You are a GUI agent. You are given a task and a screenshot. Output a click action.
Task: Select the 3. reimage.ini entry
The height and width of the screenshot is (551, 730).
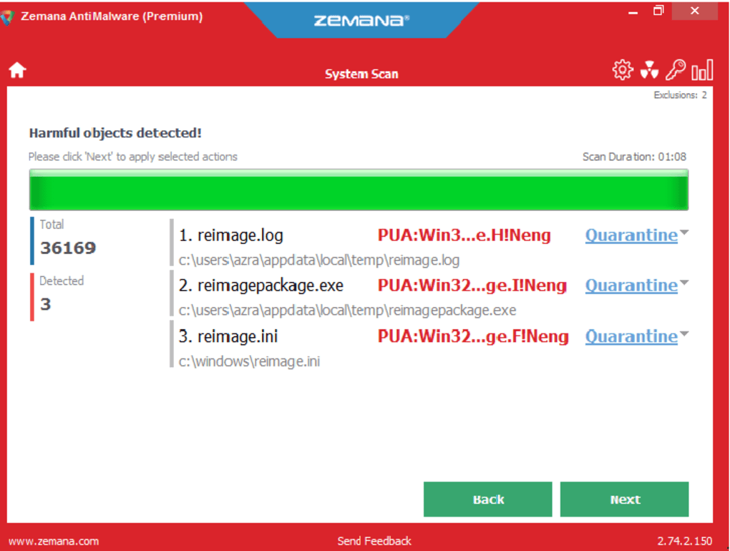coord(228,336)
